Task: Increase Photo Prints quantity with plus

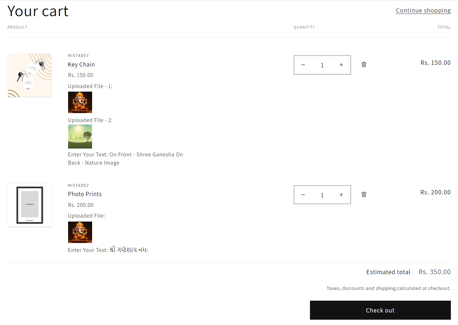Action: [x=341, y=195]
